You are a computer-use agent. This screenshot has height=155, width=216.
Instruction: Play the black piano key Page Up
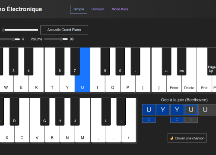point(212,62)
